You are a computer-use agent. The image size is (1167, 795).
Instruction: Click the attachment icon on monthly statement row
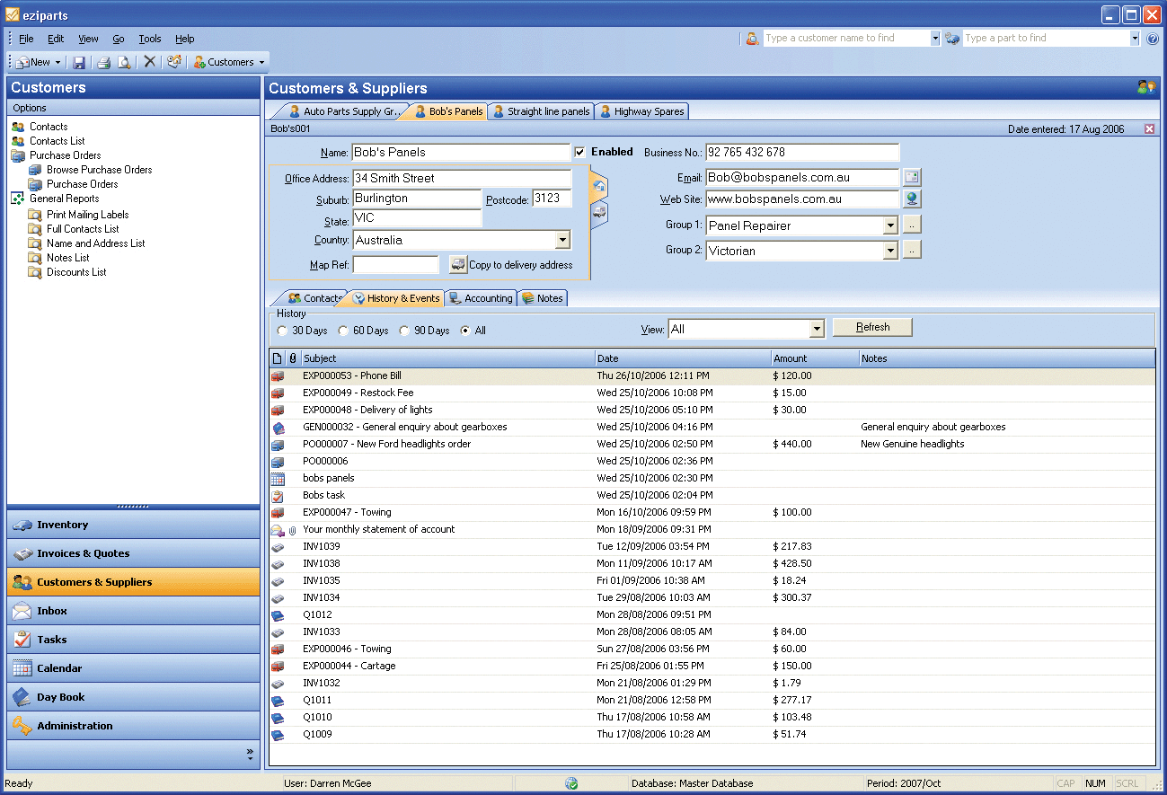(x=292, y=530)
